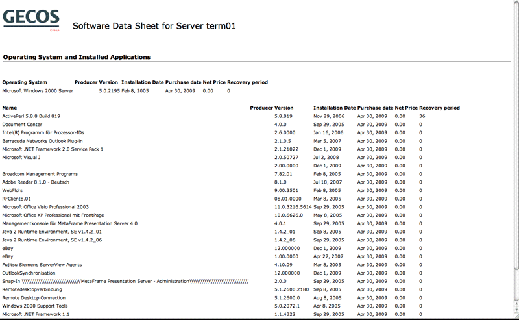This screenshot has width=519, height=320.
Task: Click installation date 'Jul 18, 2007'
Action: pos(328,182)
